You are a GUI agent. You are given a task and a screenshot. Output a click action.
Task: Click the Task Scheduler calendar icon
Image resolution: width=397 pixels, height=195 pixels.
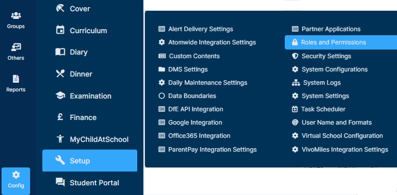coord(294,109)
